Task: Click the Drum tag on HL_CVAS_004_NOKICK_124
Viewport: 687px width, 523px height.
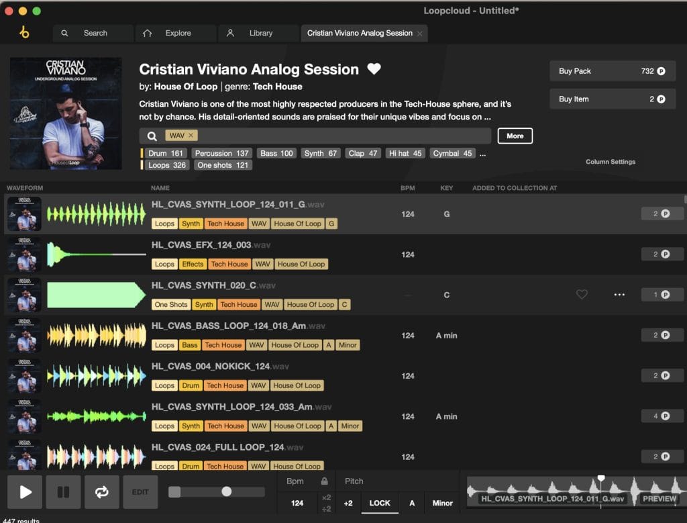Action: tap(191, 385)
